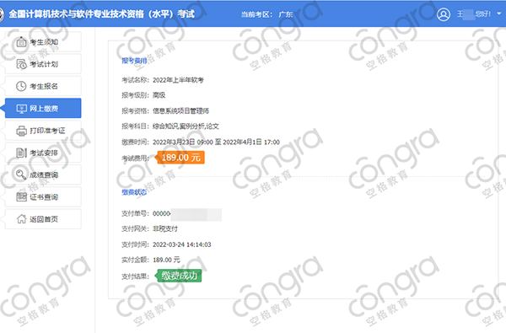Screen dimensions: 506x333
Task: Go to 考生报名 in sidebar
Action: [43, 86]
